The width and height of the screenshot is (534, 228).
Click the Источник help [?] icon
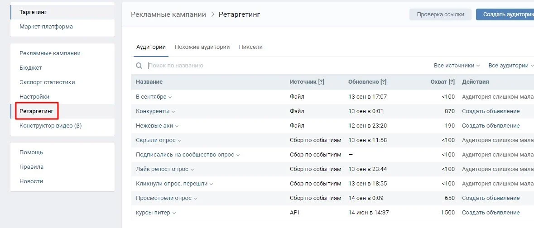coord(321,82)
